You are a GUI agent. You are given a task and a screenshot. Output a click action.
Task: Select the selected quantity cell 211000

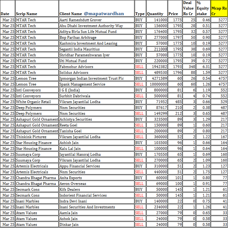coord(157,49)
